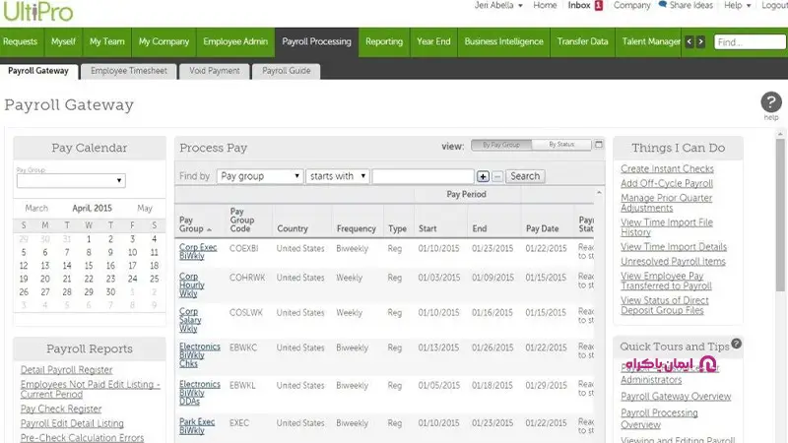The image size is (788, 443).
Task: Expand the Find by Pay group dropdown
Action: pyautogui.click(x=259, y=176)
